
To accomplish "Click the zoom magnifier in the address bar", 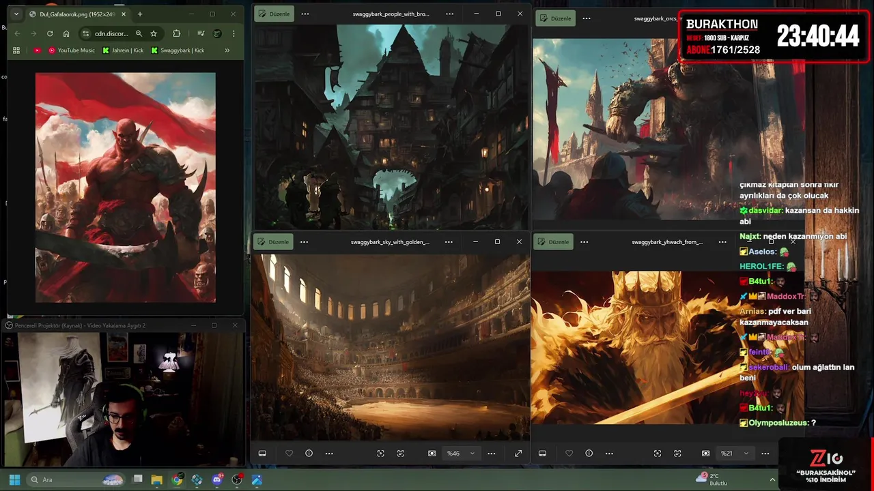I will pos(139,33).
